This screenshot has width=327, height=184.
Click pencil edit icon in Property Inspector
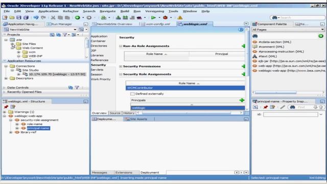click(x=283, y=107)
